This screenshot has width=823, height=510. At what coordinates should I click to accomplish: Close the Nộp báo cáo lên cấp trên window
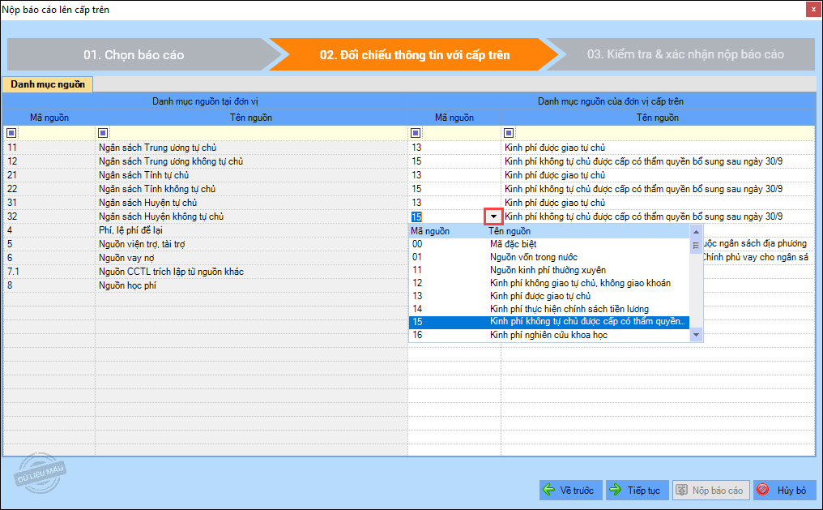coord(813,10)
